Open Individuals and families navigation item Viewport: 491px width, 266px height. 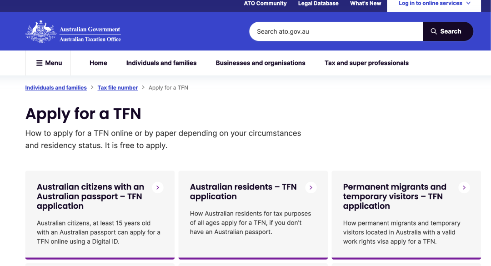pyautogui.click(x=161, y=63)
